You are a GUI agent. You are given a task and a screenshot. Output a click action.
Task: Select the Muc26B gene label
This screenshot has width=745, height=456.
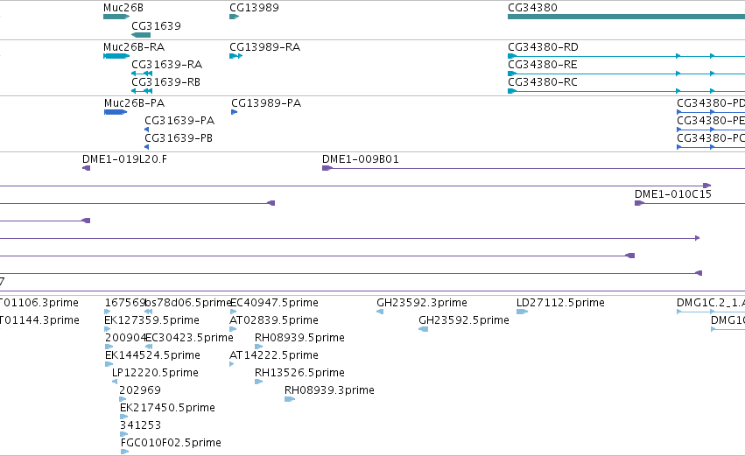click(x=123, y=8)
